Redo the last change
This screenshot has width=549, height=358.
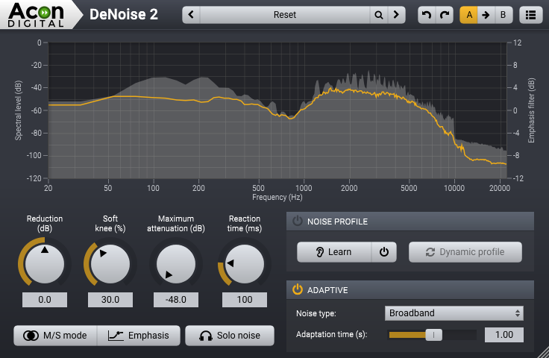click(445, 15)
